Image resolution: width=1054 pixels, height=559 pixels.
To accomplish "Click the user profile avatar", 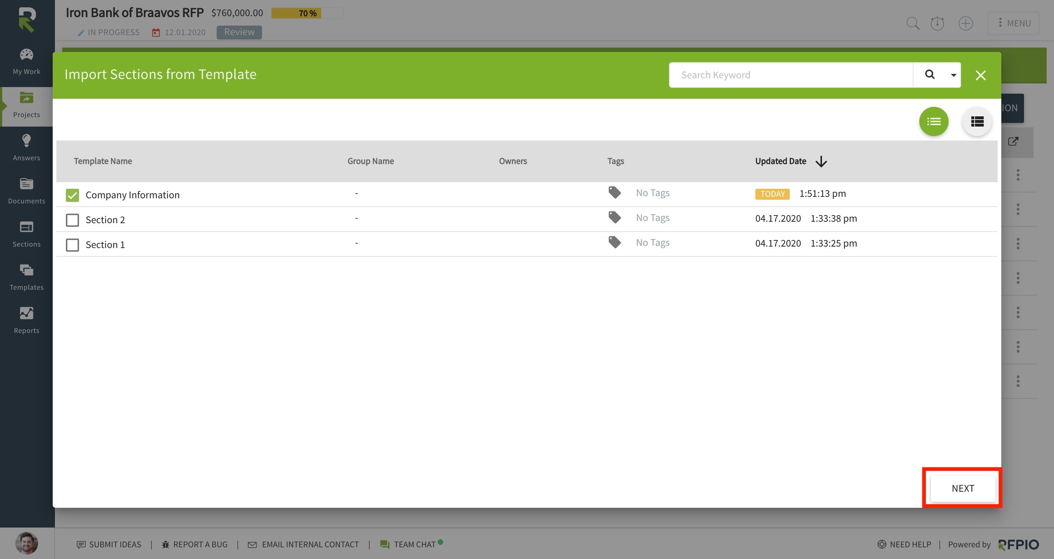I will point(27,543).
